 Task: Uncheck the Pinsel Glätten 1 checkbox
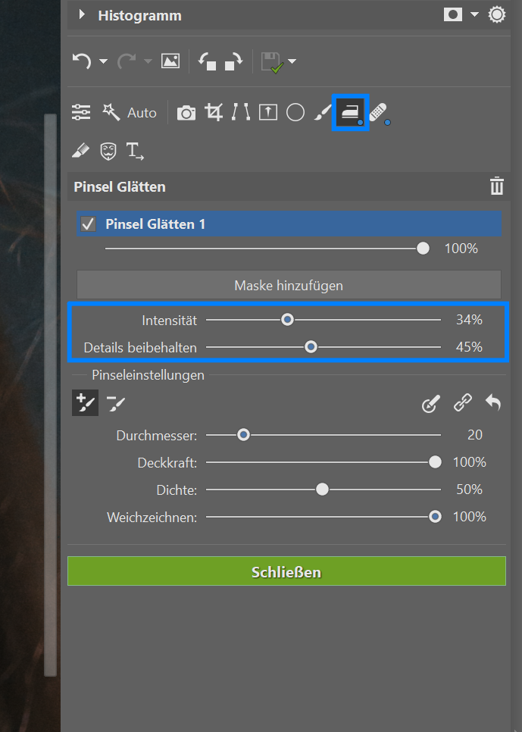[89, 223]
